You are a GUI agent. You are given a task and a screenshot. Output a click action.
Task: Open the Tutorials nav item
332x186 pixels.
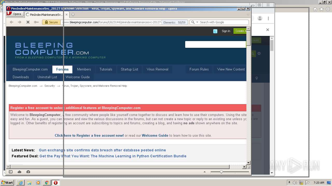click(106, 69)
